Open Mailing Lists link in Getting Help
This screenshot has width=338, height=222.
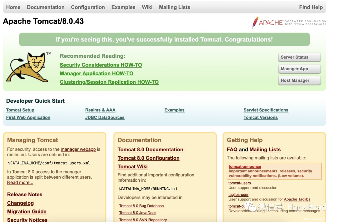pos(265,150)
